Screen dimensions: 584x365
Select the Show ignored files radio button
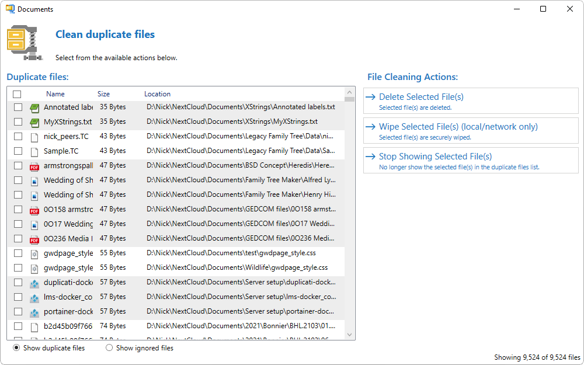[109, 348]
